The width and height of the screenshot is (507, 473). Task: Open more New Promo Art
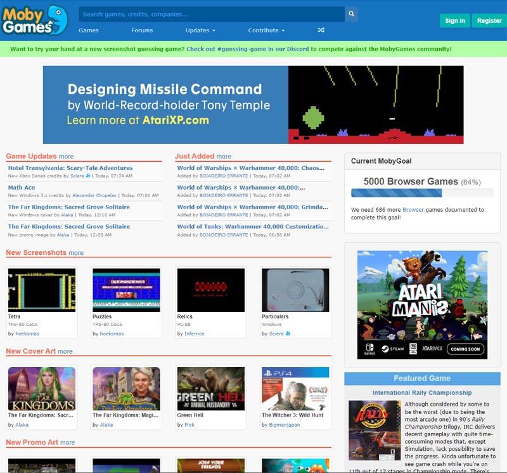tap(68, 443)
